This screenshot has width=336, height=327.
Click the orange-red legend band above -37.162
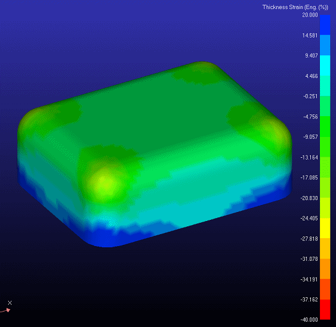(325, 289)
